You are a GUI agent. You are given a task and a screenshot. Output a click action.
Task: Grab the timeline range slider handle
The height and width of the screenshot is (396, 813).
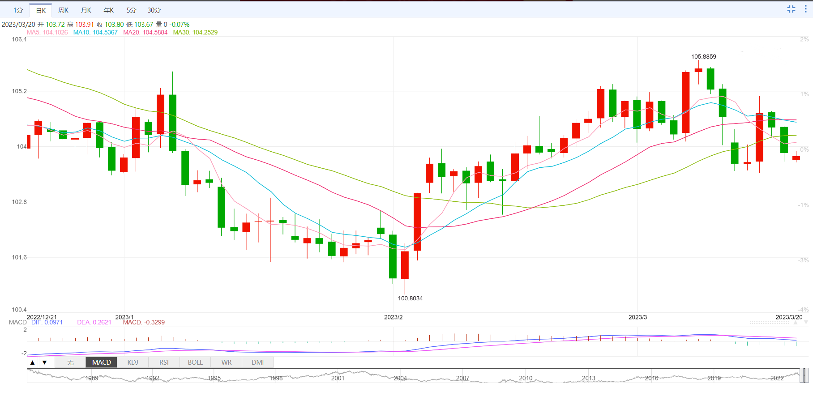point(804,375)
